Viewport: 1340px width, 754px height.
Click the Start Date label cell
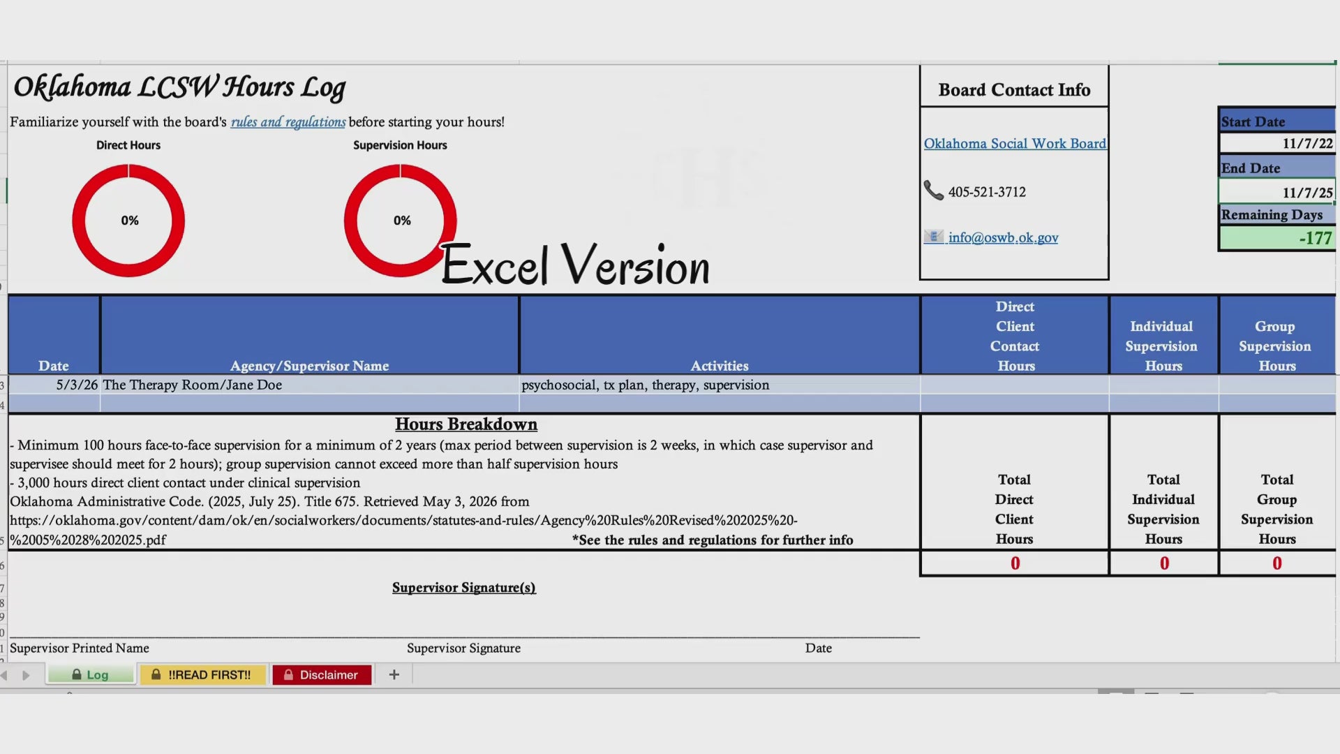pyautogui.click(x=1276, y=121)
